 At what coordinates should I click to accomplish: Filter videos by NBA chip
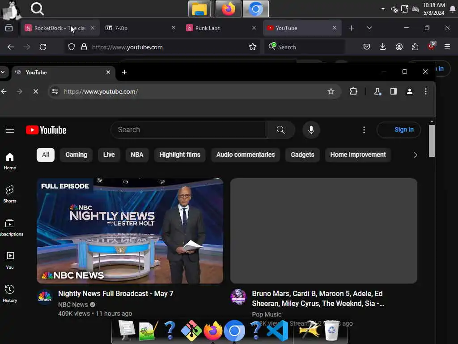point(137,155)
